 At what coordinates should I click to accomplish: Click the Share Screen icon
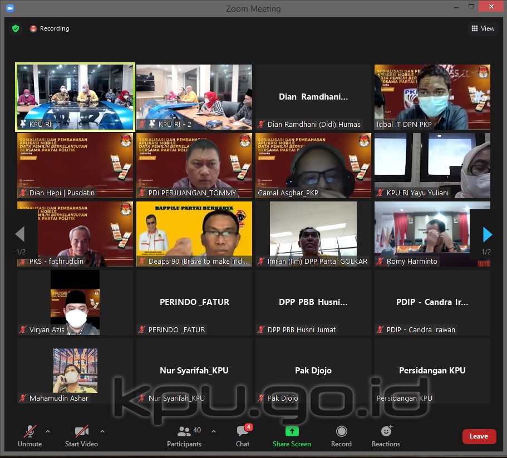292,432
